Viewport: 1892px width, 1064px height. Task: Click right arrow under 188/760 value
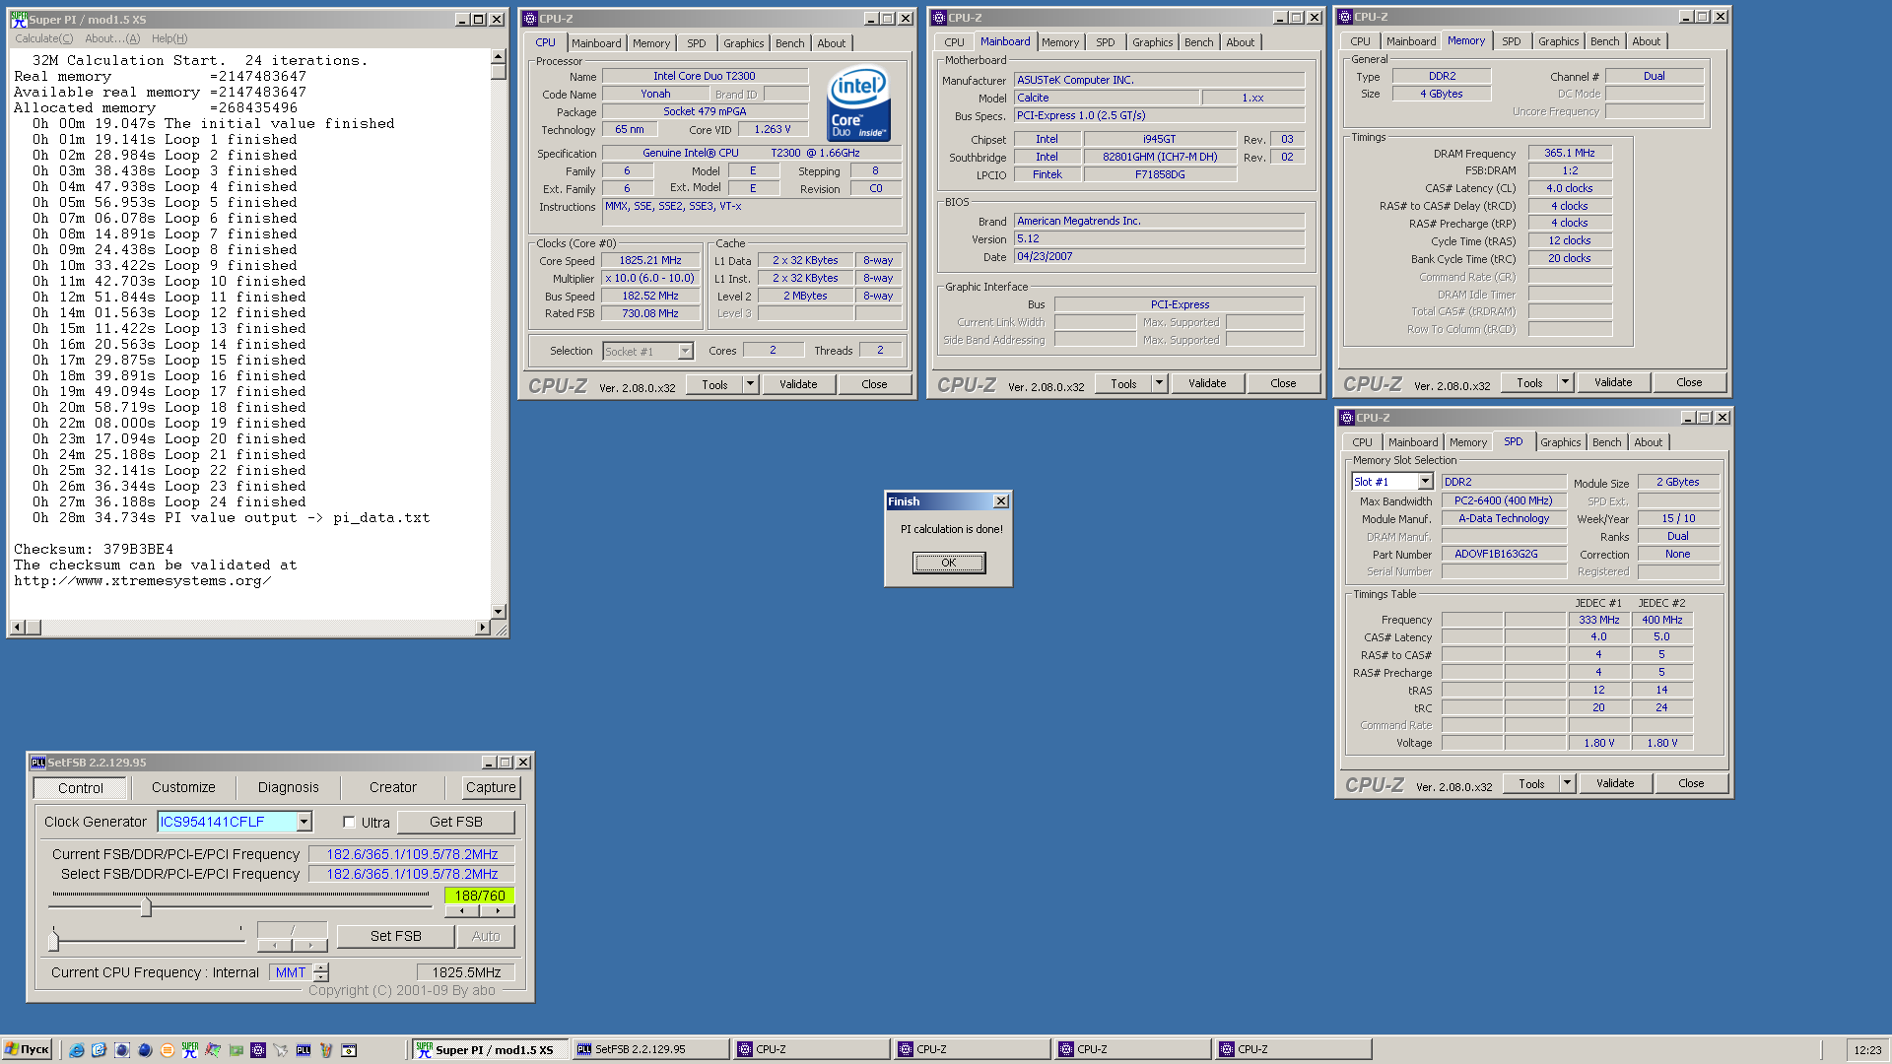pyautogui.click(x=498, y=911)
